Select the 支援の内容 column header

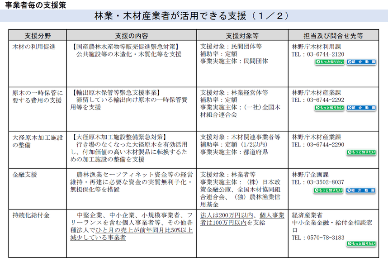[x=132, y=36]
